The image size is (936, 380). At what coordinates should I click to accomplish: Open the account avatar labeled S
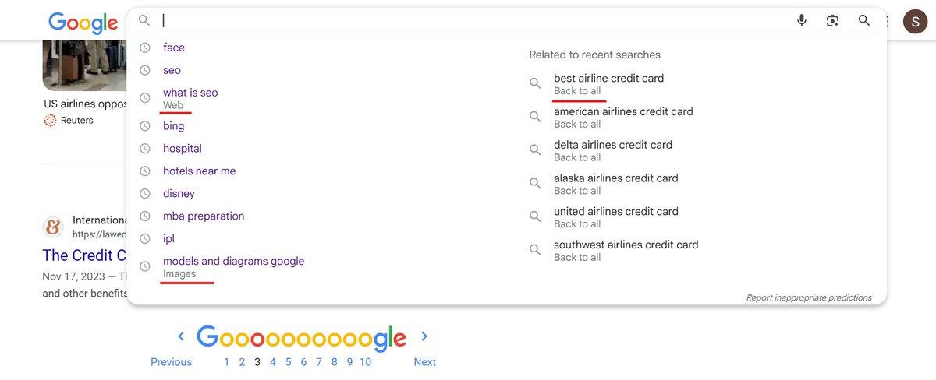click(915, 21)
